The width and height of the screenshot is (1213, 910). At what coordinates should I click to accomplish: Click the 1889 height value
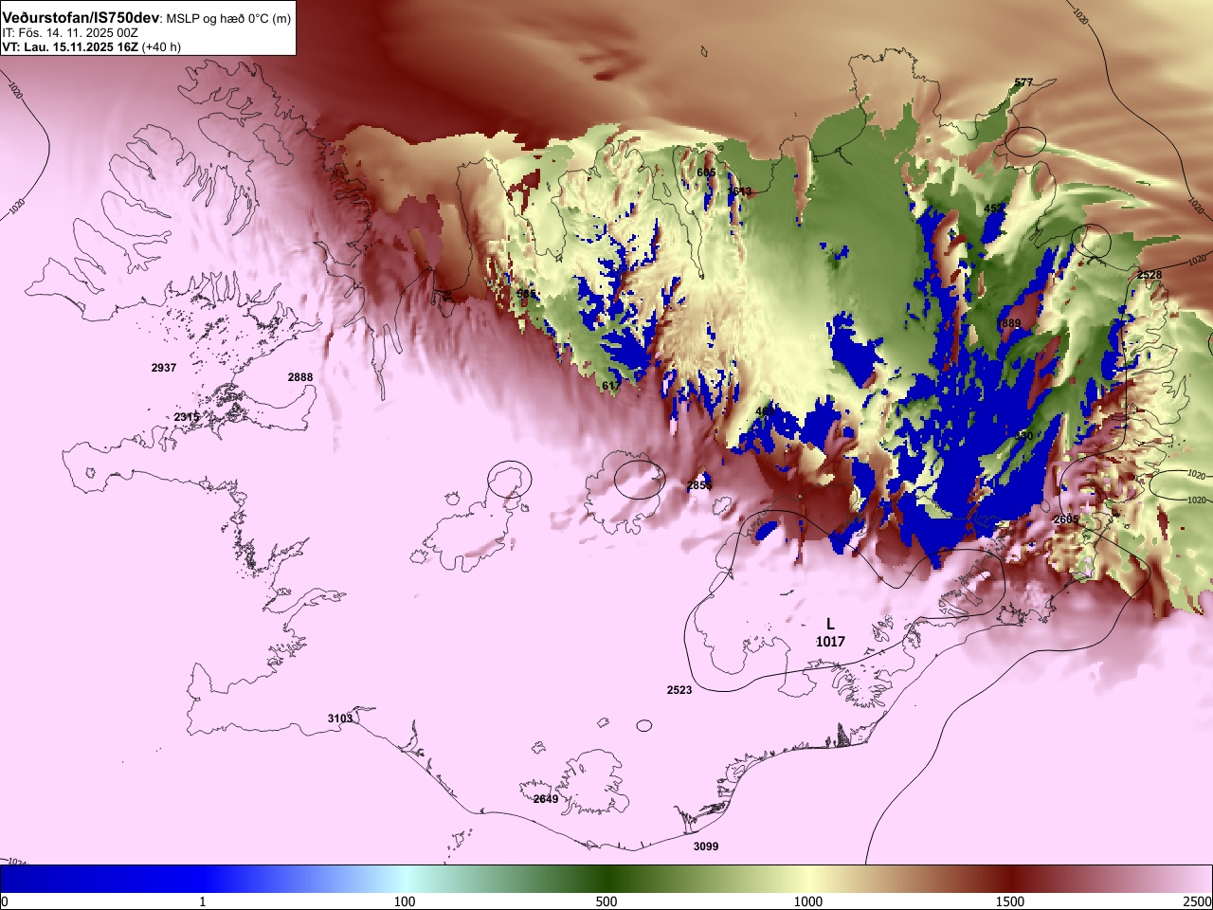1009,323
